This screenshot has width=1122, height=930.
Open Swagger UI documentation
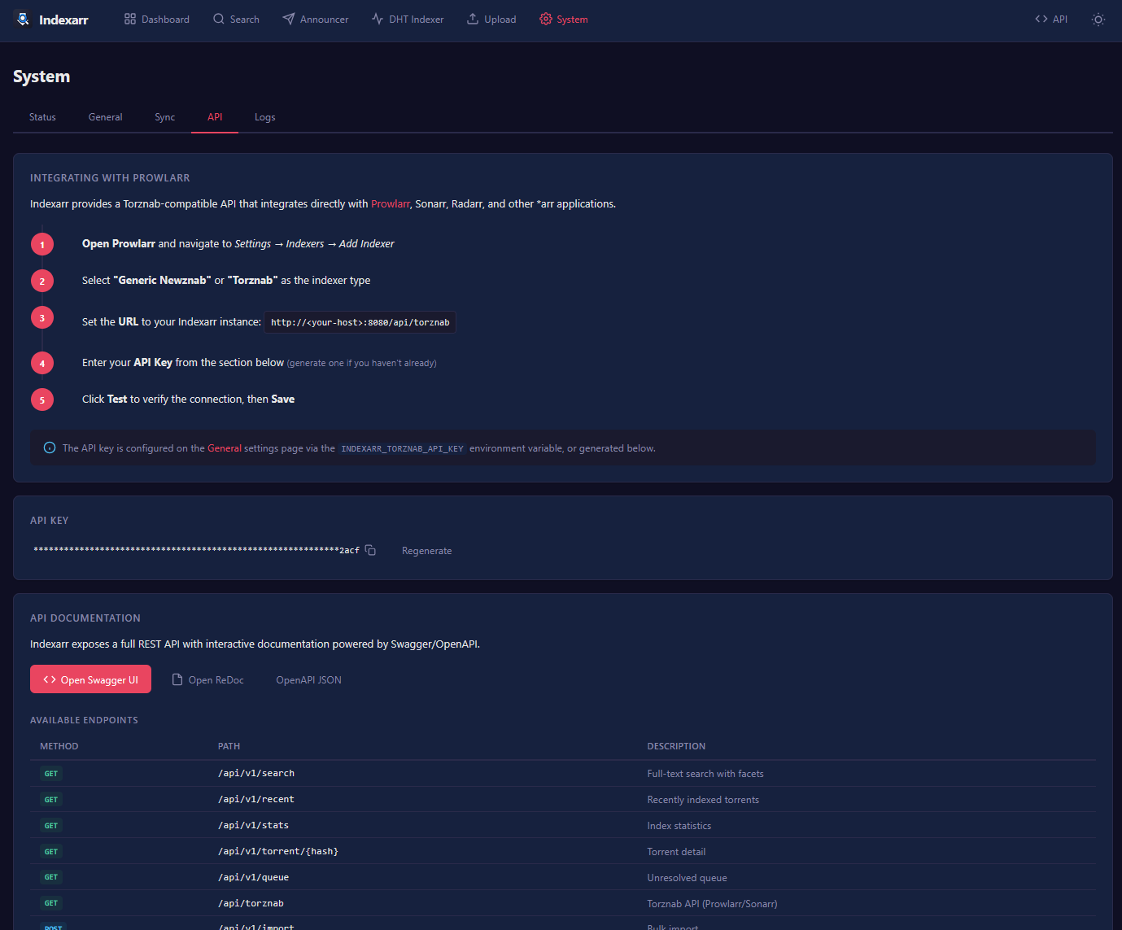coord(90,679)
